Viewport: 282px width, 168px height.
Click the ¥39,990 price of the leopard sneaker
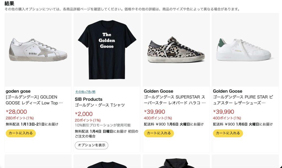154,112
